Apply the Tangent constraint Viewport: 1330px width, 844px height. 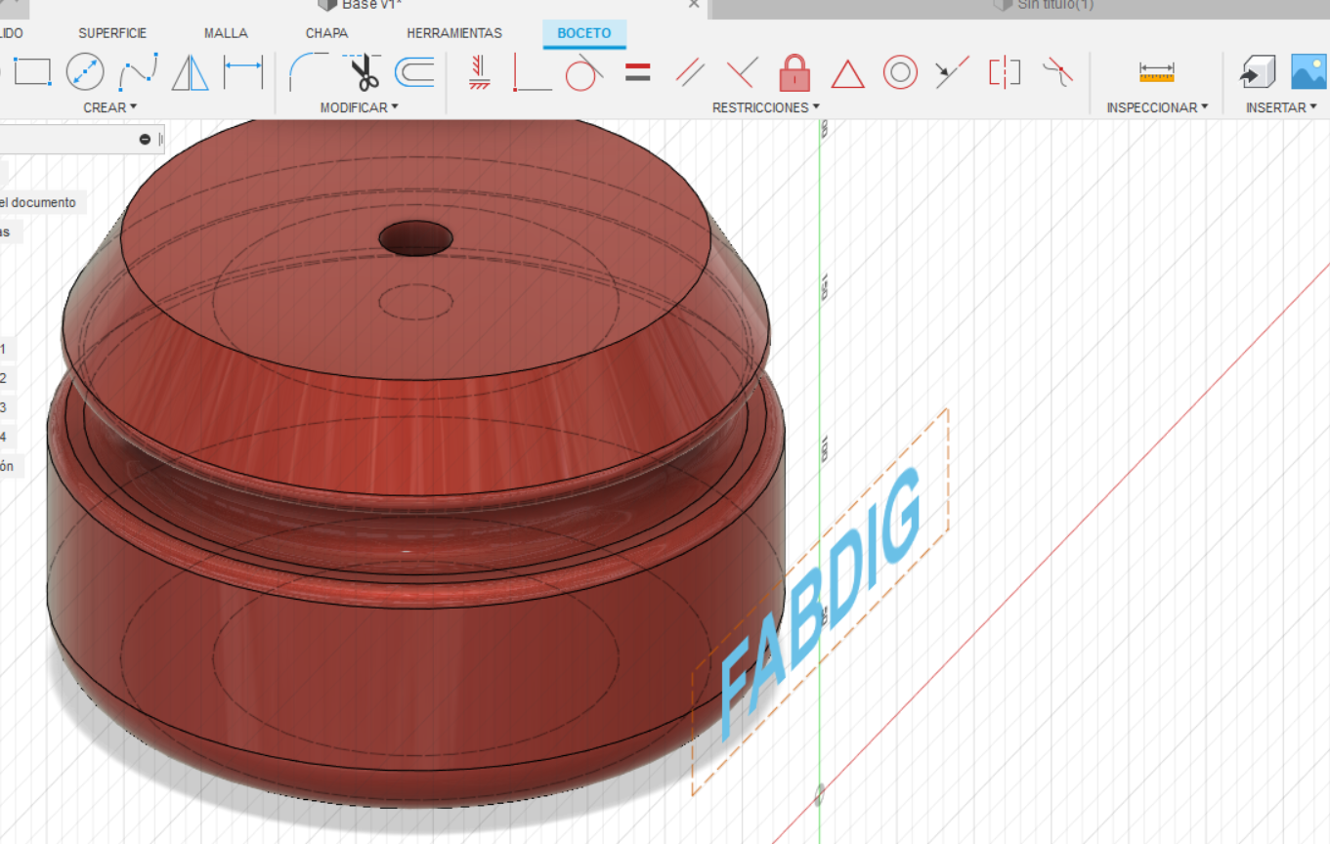click(583, 72)
